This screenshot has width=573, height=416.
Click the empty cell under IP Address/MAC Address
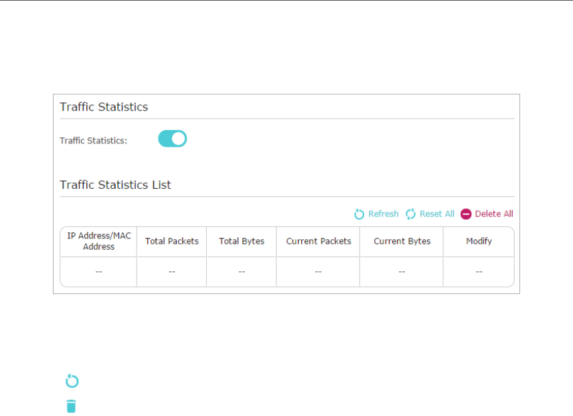(99, 271)
